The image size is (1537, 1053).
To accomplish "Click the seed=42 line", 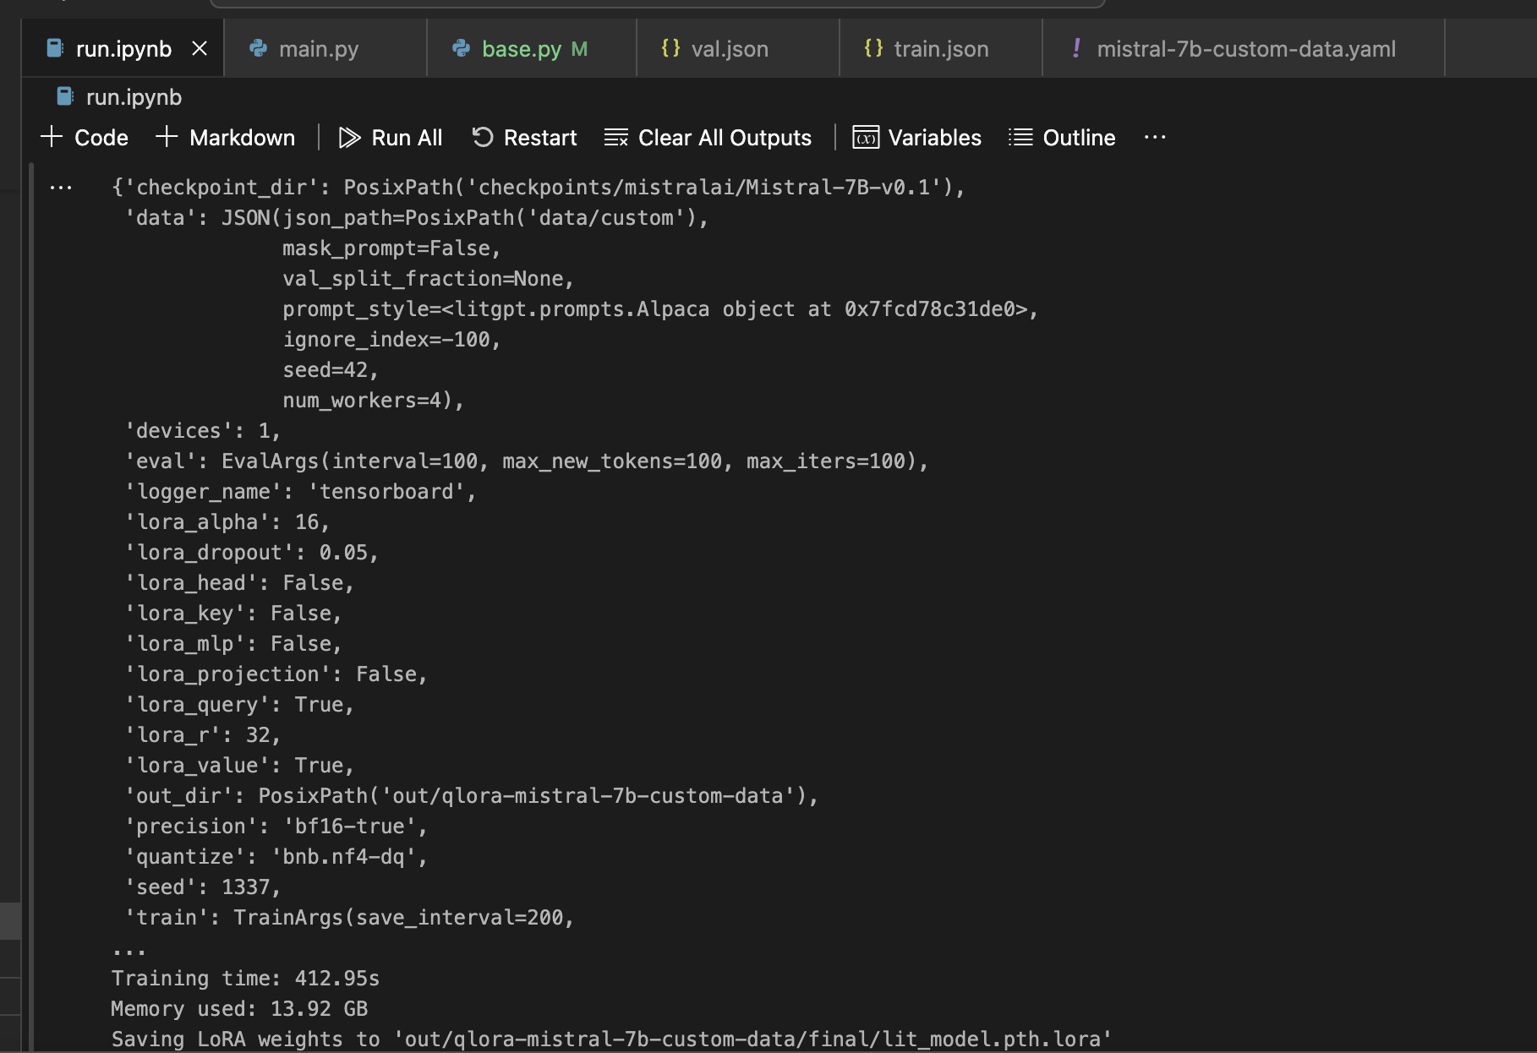I will pyautogui.click(x=331, y=370).
